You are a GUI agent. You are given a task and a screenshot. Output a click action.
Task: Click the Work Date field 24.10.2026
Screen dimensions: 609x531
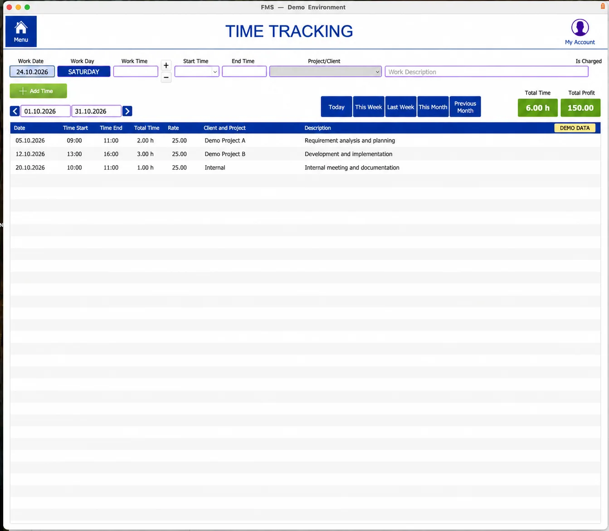32,72
